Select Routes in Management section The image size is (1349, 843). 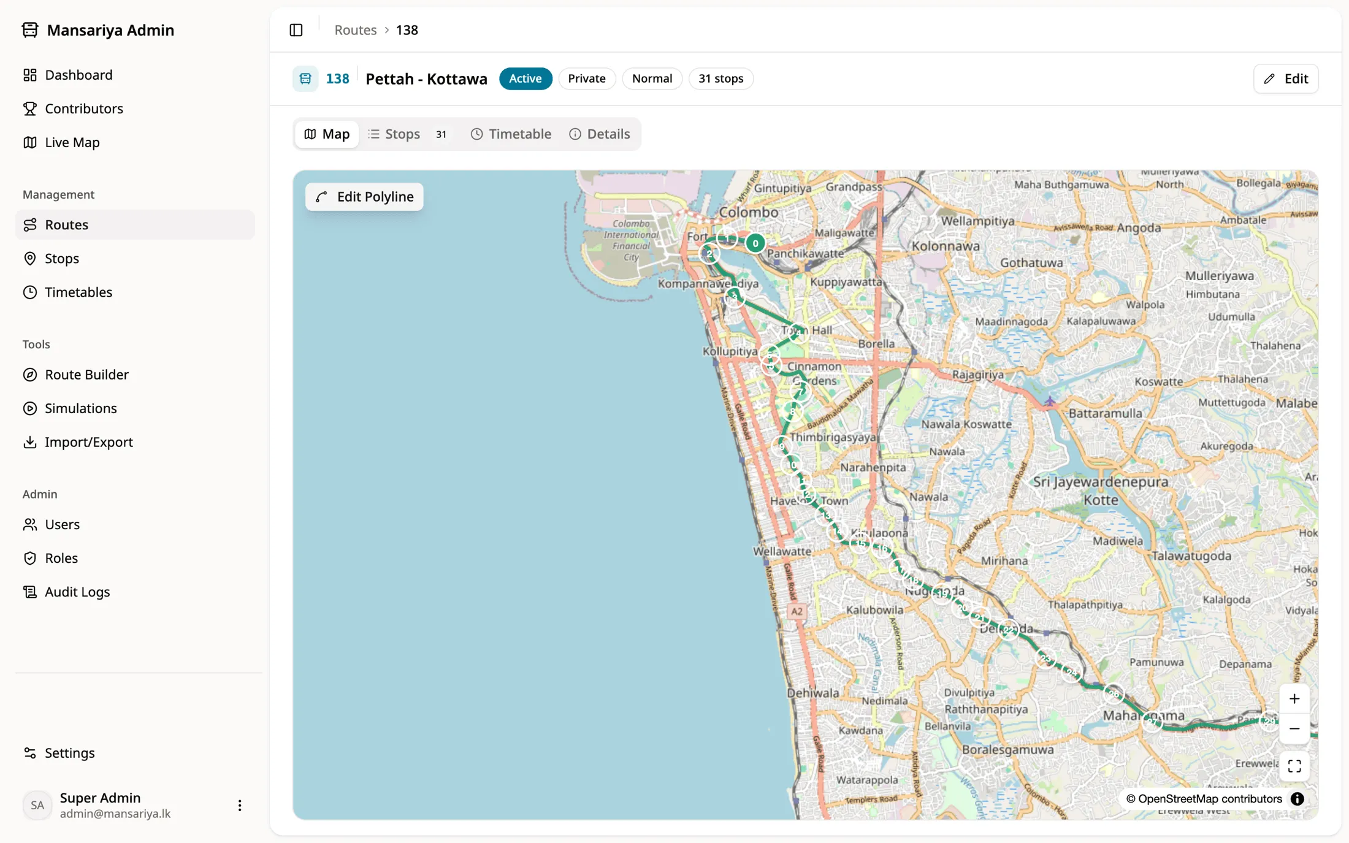[x=135, y=225]
